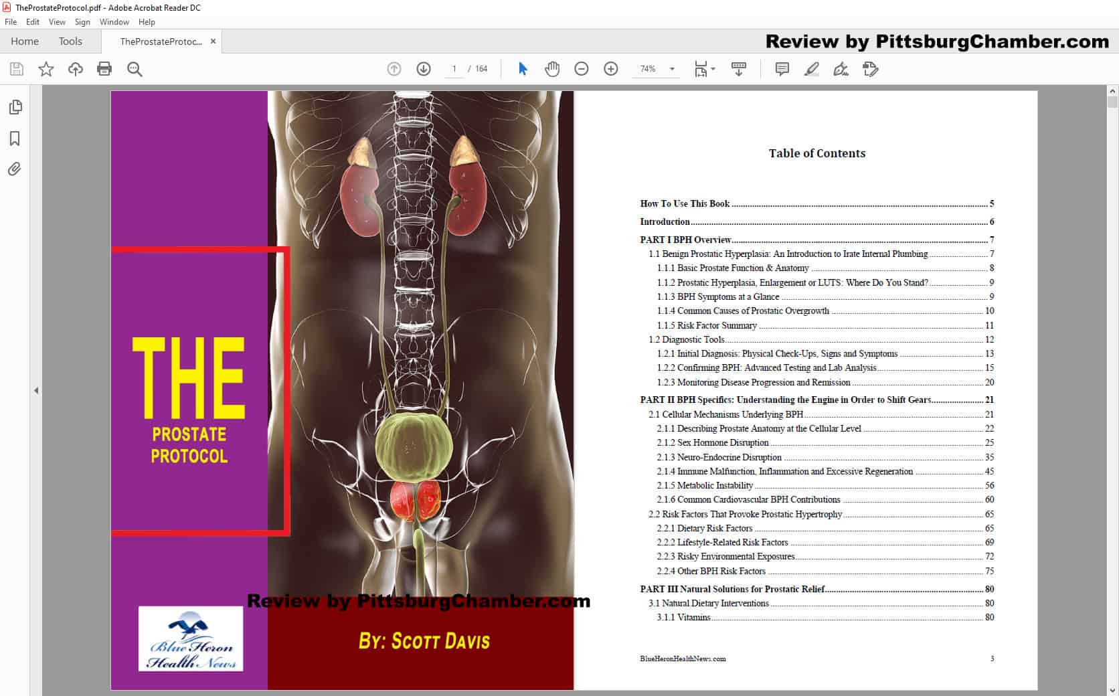Click the page number input field

click(x=454, y=69)
